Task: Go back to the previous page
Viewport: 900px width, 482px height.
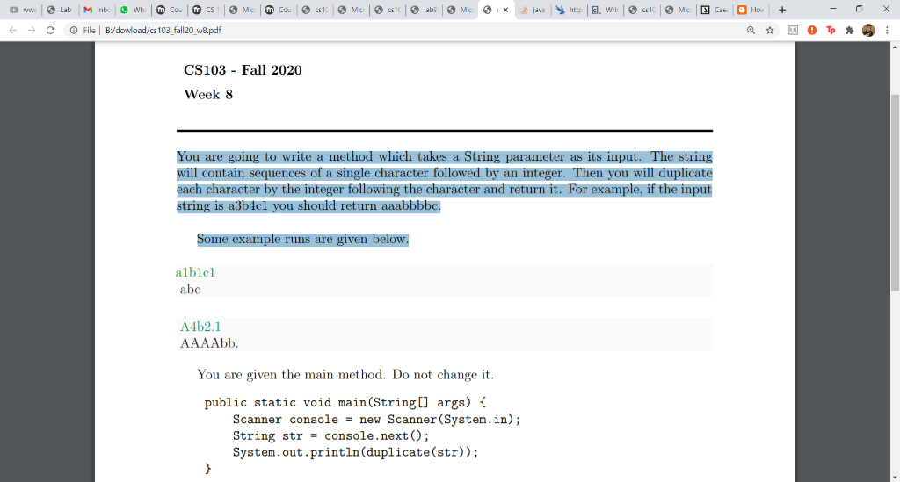Action: click(12, 31)
